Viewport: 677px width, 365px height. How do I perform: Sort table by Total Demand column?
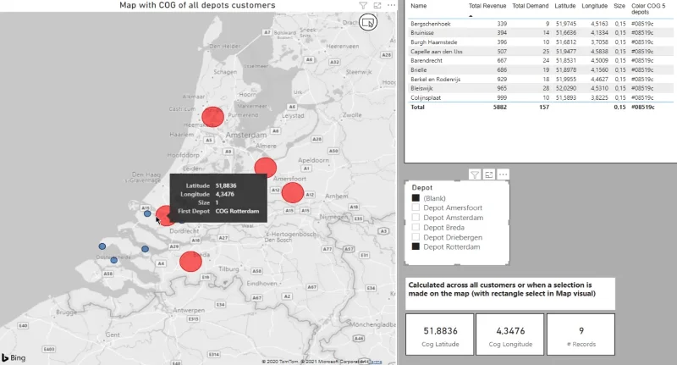point(531,6)
